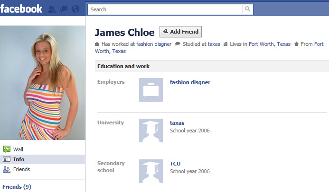
Task: Click the University label
Action: (111, 122)
